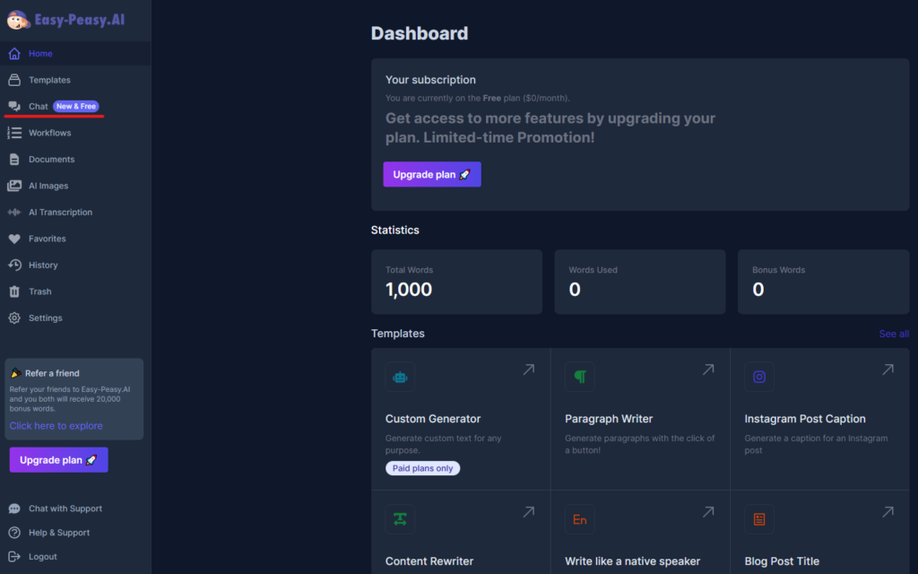This screenshot has width=918, height=574.
Task: Open the 'En' native speaker icon
Action: point(580,519)
